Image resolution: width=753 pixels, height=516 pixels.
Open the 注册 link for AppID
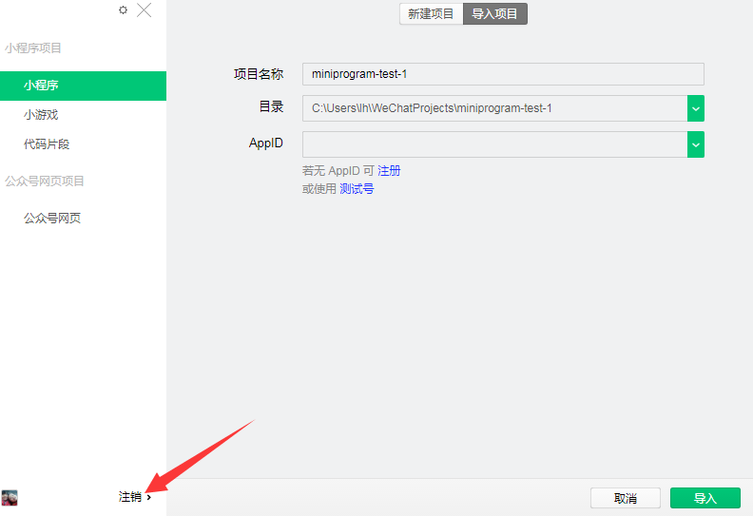pos(389,171)
